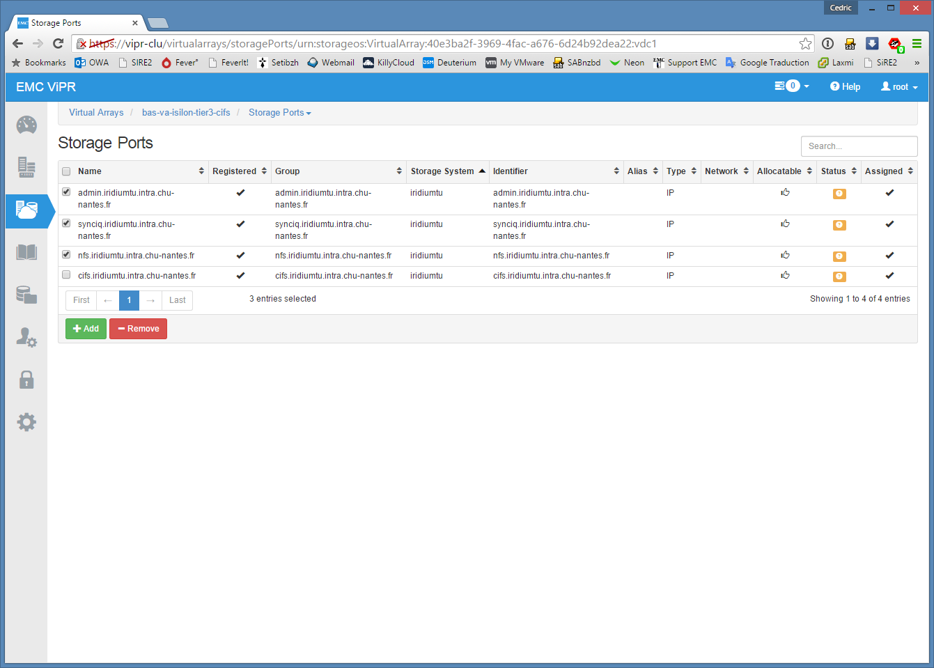The width and height of the screenshot is (934, 668).
Task: Uncheck the admin.iridiumtu port checkbox
Action: coord(66,192)
